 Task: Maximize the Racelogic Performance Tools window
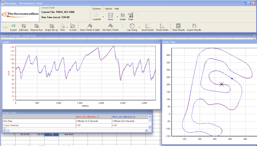click(249, 3)
